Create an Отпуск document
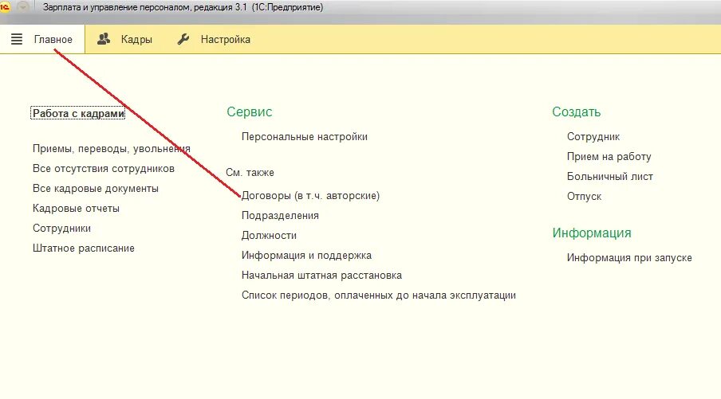 point(584,196)
